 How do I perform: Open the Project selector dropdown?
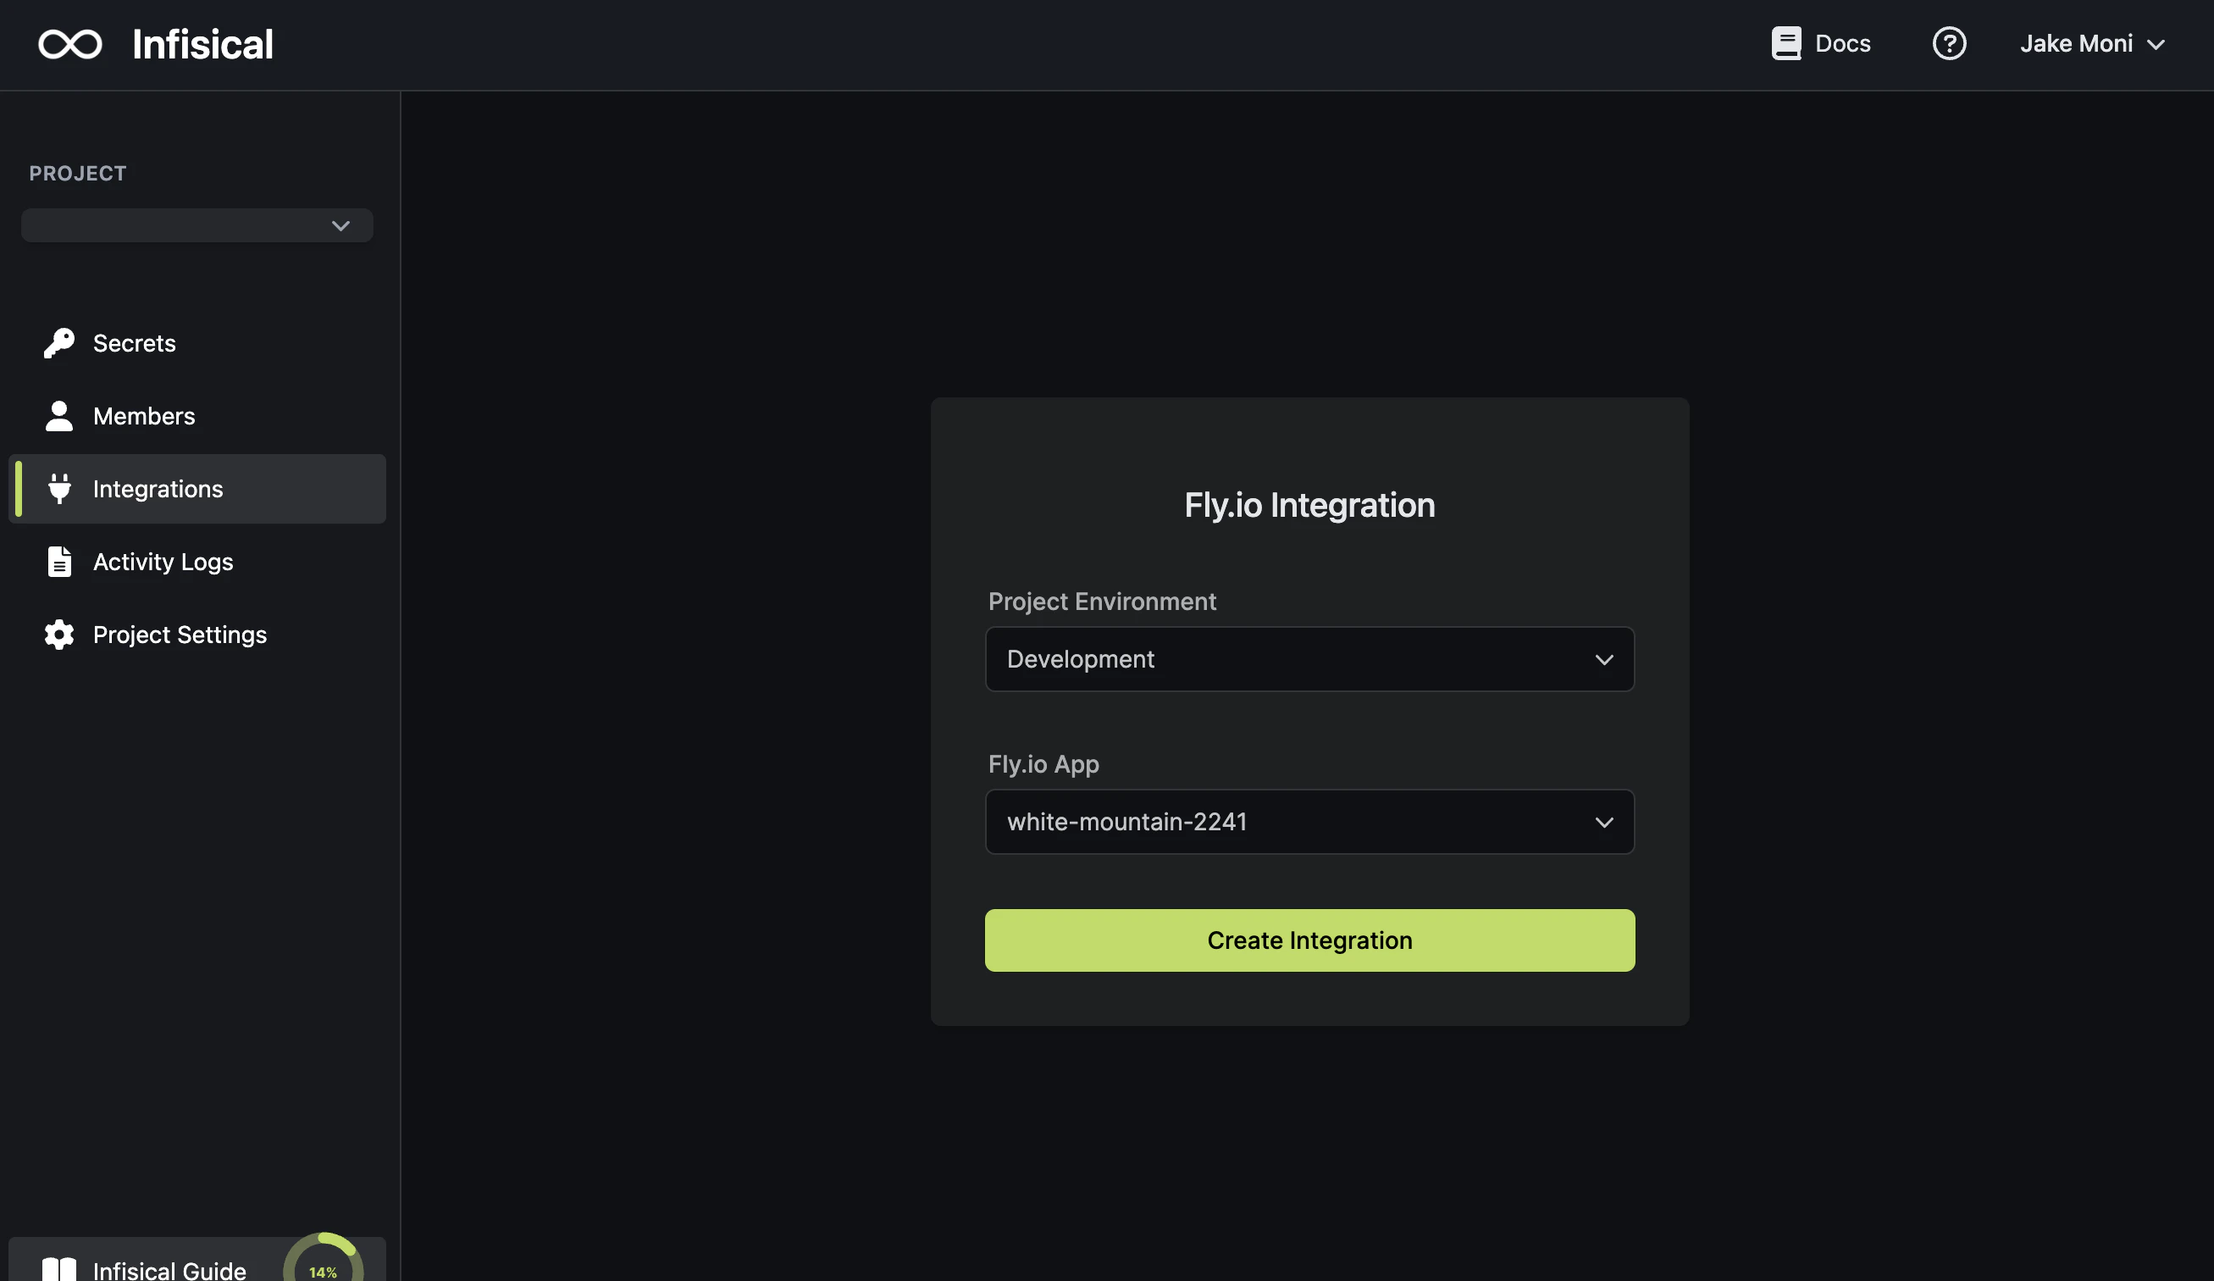pos(196,225)
